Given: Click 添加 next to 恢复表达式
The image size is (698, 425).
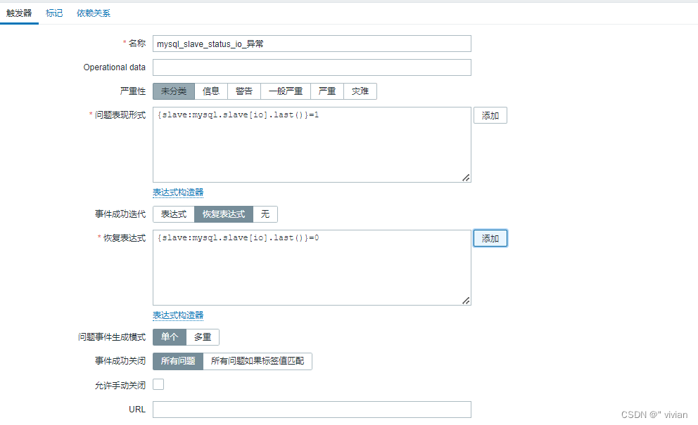Looking at the screenshot, I should tap(490, 238).
